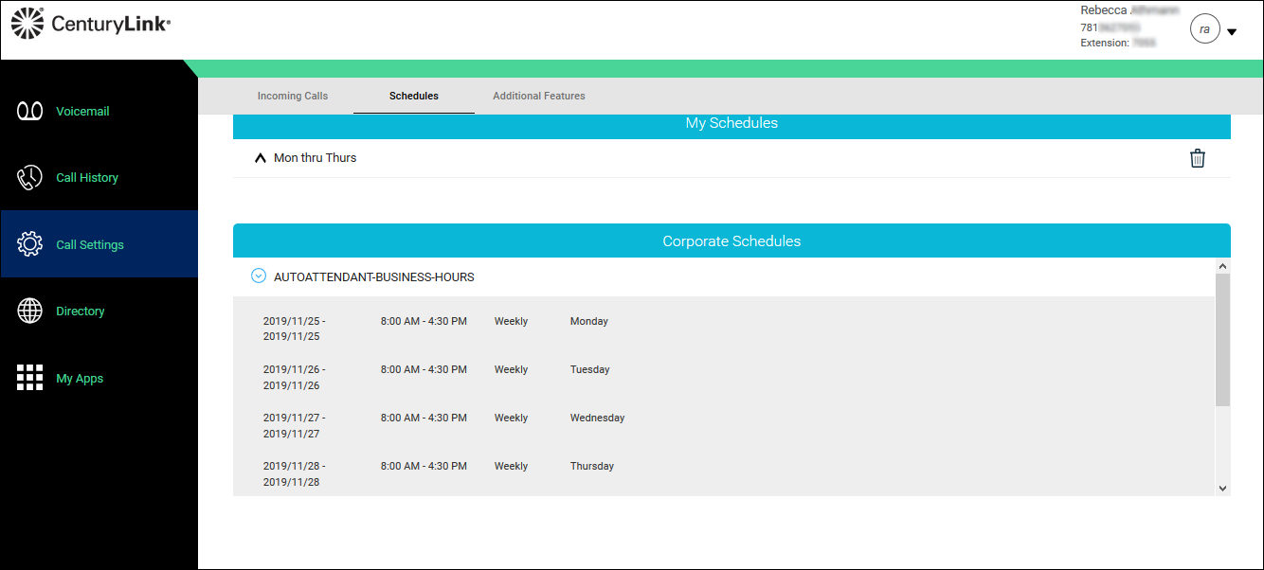Click the Voicemail icon in sidebar
This screenshot has width=1264, height=570.
coord(30,112)
